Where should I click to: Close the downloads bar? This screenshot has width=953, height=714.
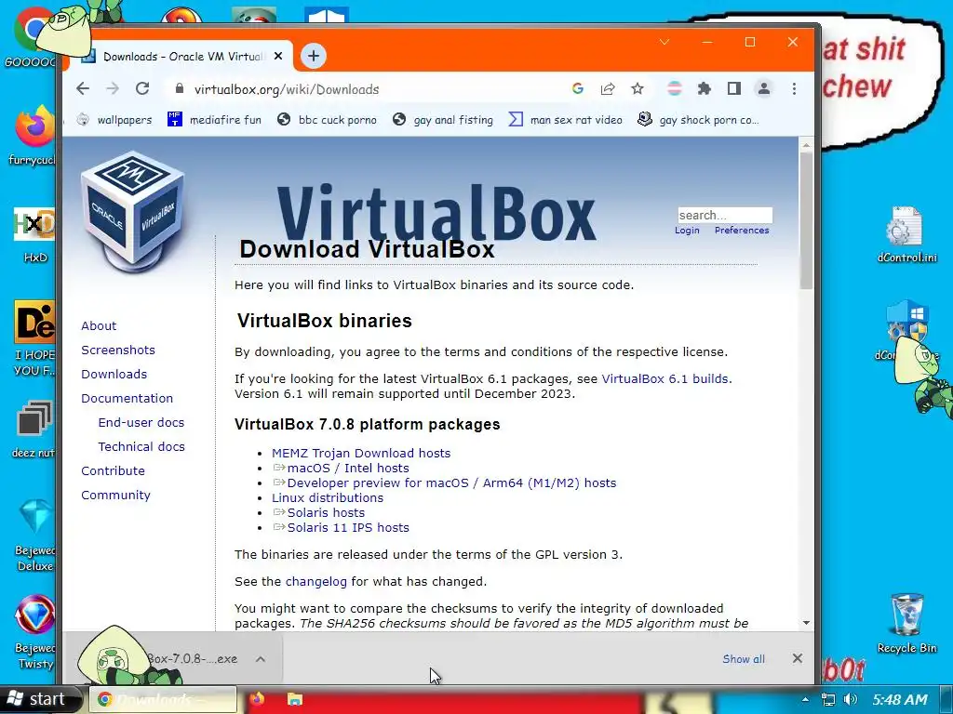[x=798, y=658]
